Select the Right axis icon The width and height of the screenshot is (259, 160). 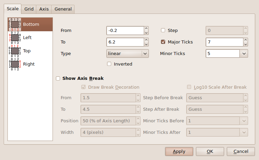(x=15, y=64)
